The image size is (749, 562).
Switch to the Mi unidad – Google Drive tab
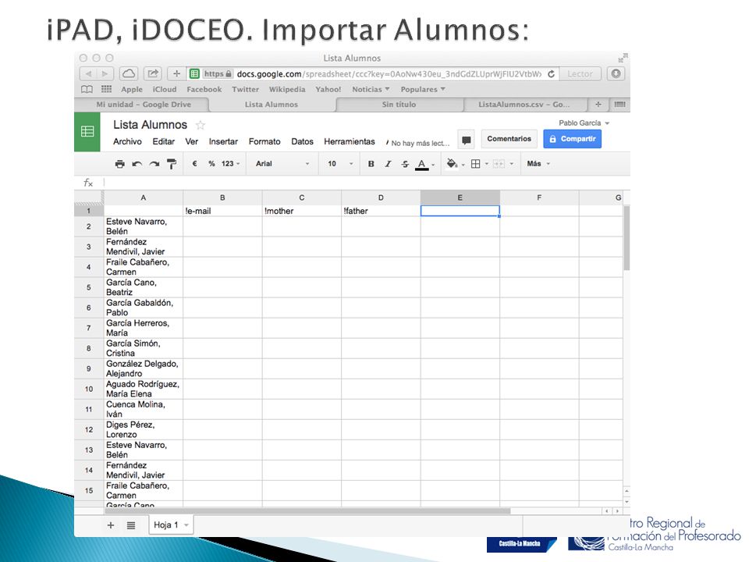(x=142, y=105)
